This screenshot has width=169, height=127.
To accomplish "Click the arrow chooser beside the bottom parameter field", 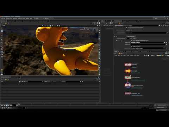I will point(166,48).
